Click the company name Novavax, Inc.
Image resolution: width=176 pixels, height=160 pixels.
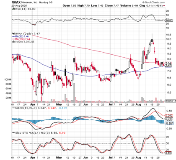pyautogui.click(x=29, y=3)
